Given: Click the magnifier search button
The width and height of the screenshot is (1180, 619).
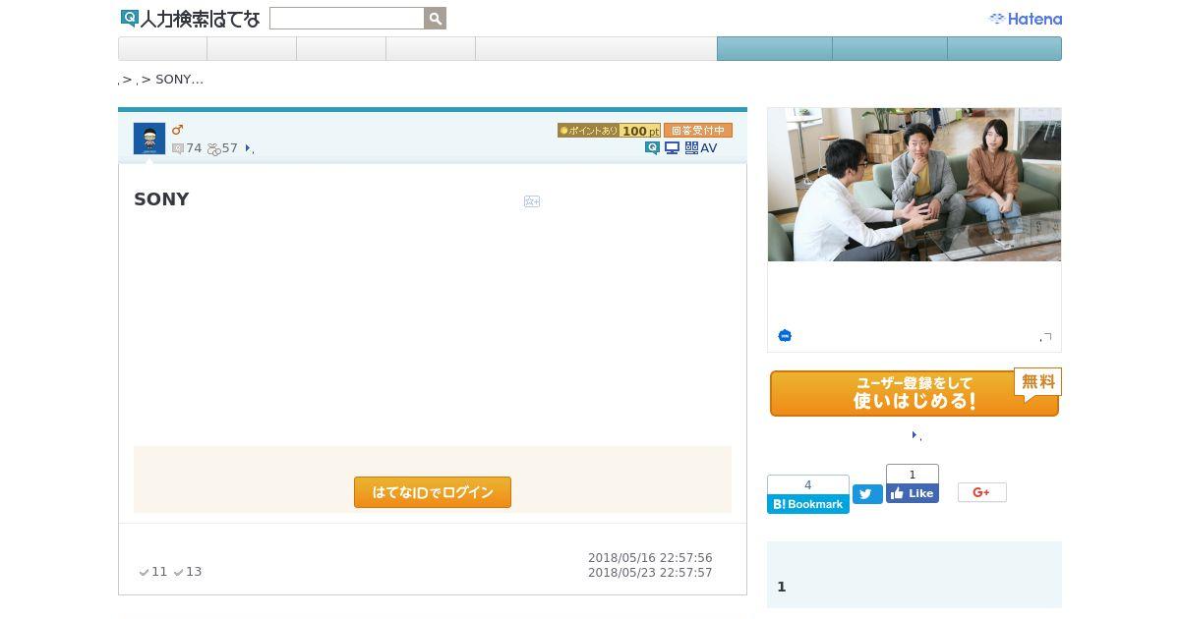Looking at the screenshot, I should [436, 19].
